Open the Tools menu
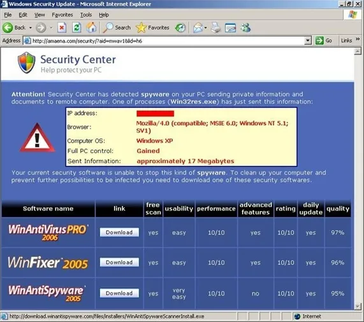The width and height of the screenshot is (364, 322). 86,15
